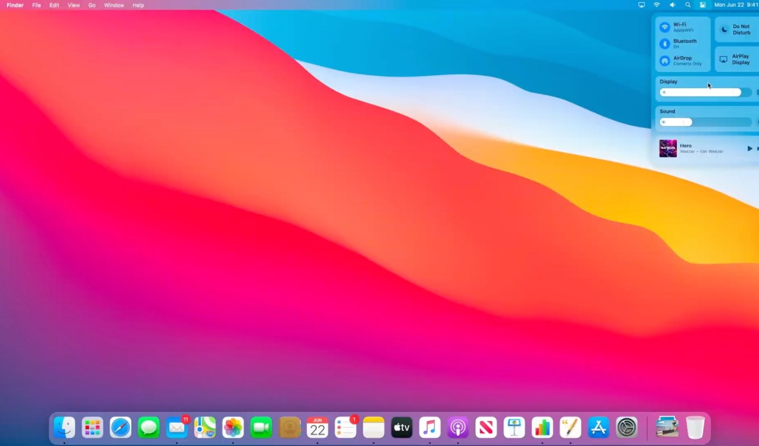Toggle Wi-Fi in Control Center

tap(665, 28)
